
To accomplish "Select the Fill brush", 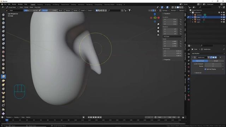I will (3, 60).
